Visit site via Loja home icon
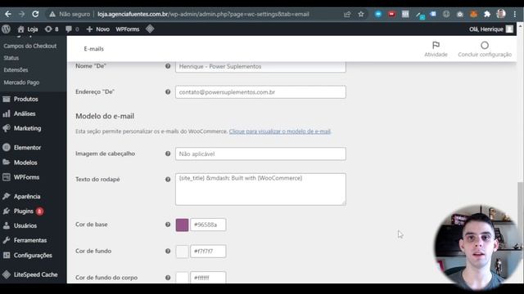This screenshot has width=524, height=294. point(28,29)
